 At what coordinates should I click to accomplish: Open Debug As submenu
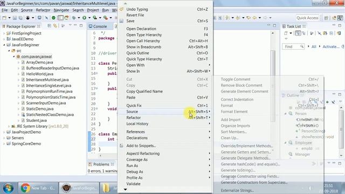pos(165,172)
